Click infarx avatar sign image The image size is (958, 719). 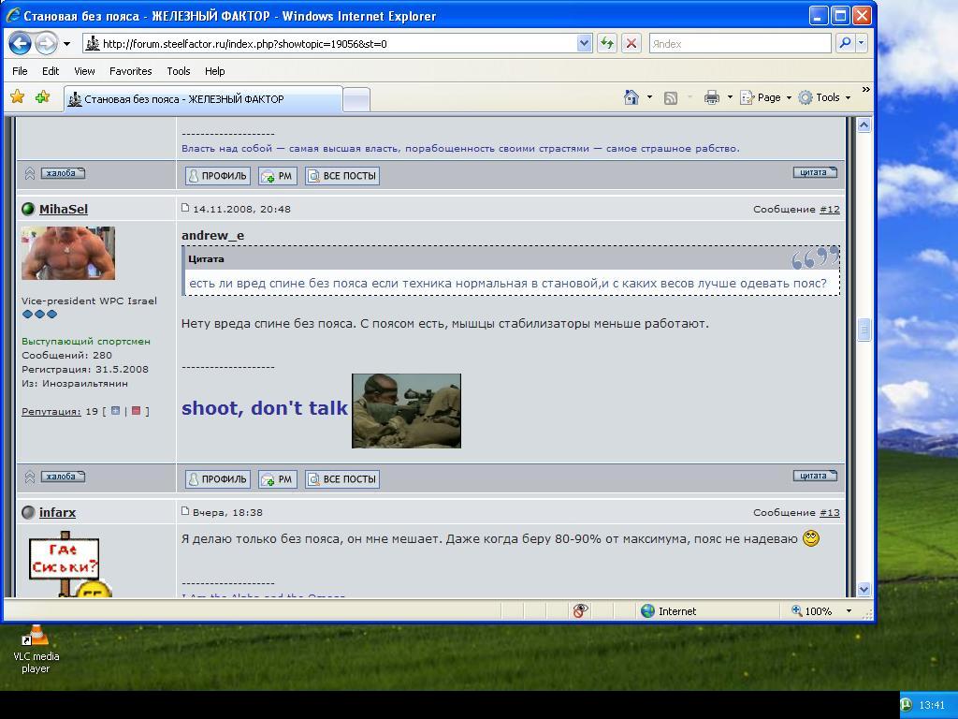pos(69,565)
